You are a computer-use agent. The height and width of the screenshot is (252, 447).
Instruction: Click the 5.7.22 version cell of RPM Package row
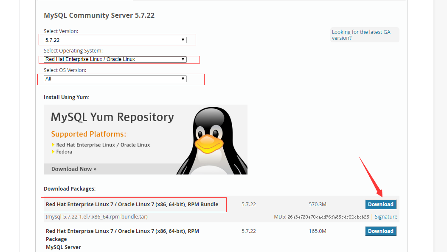pyautogui.click(x=249, y=231)
